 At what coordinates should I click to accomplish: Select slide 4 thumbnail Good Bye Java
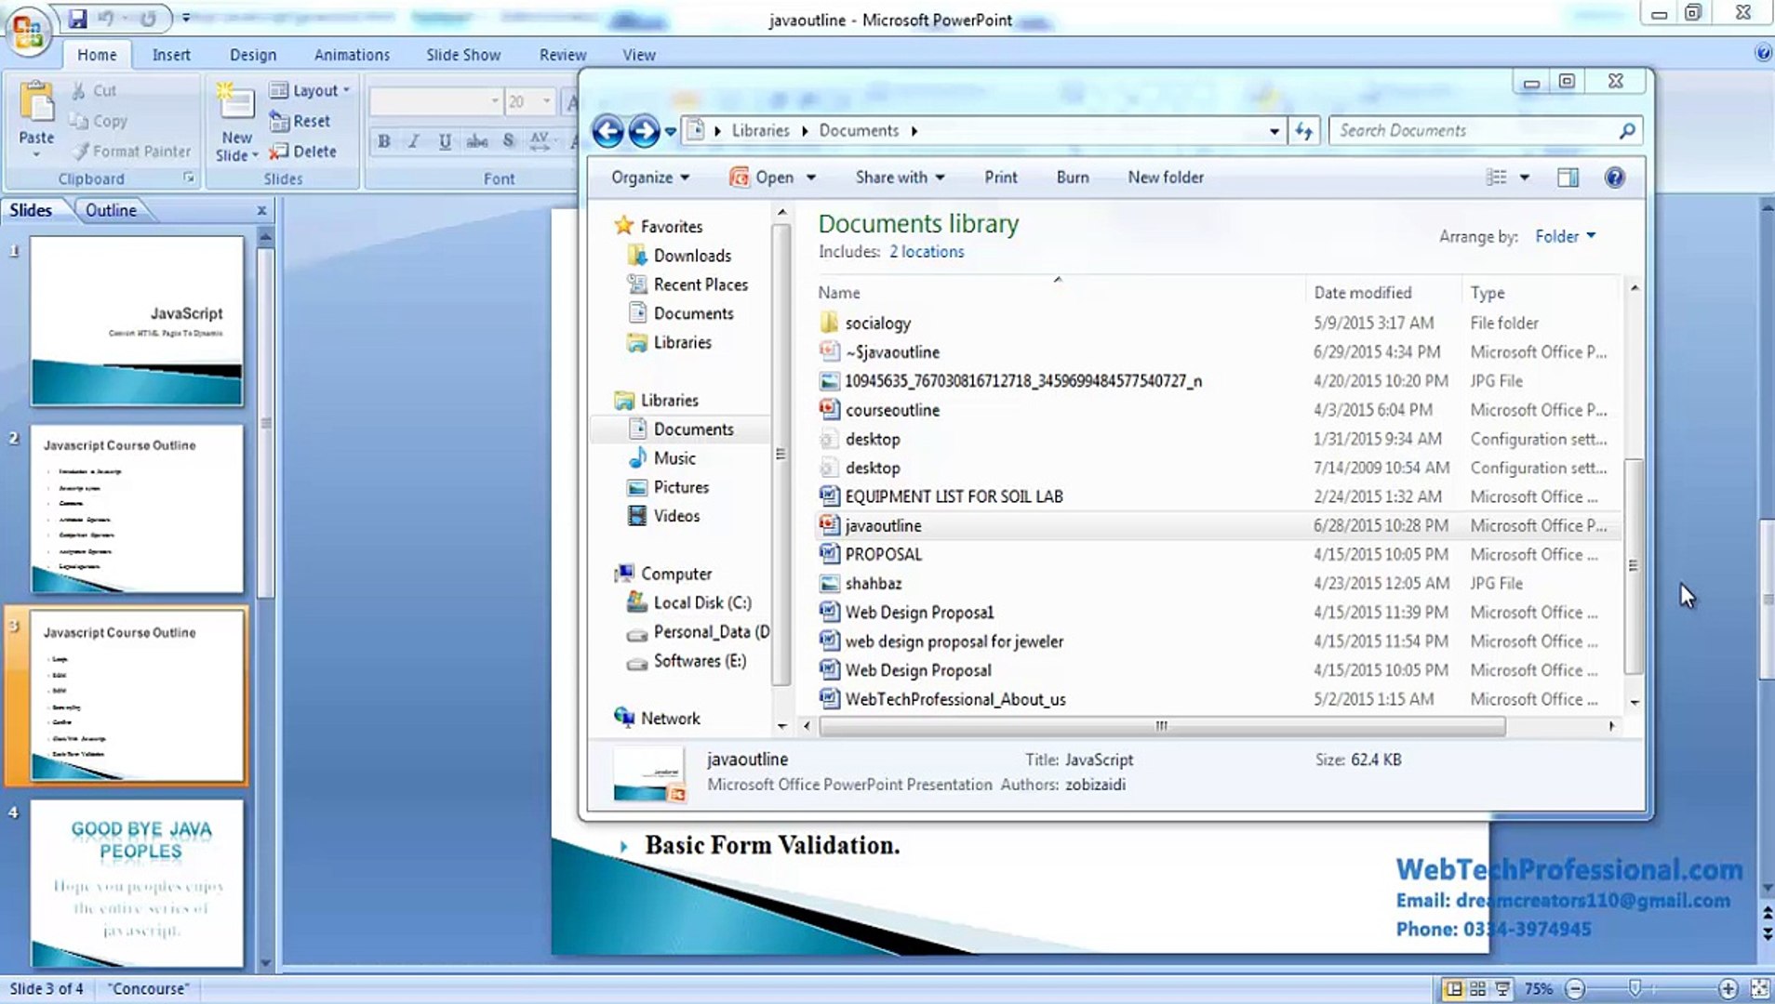tap(138, 883)
